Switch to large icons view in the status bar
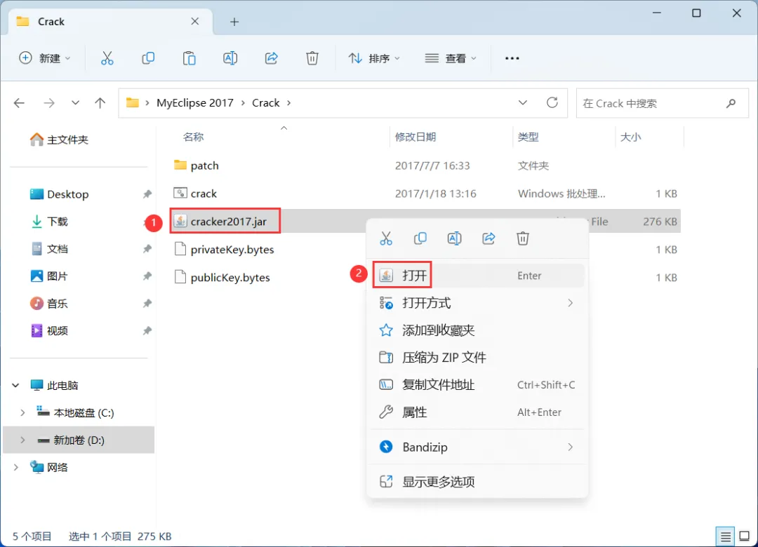This screenshot has height=547, width=758. [x=745, y=536]
